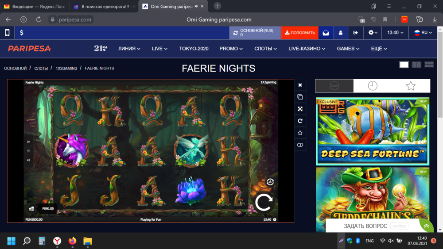443x249 pixels.
Task: Open game in a new window
Action: [300, 97]
